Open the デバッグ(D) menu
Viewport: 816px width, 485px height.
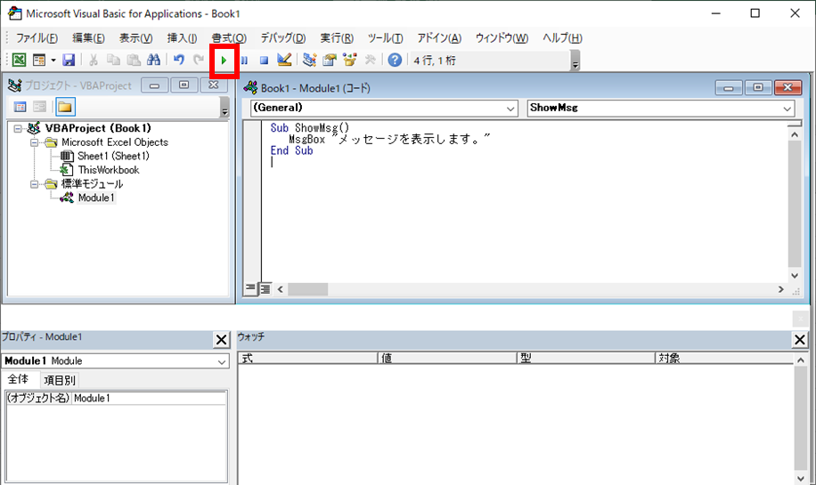pyautogui.click(x=283, y=38)
